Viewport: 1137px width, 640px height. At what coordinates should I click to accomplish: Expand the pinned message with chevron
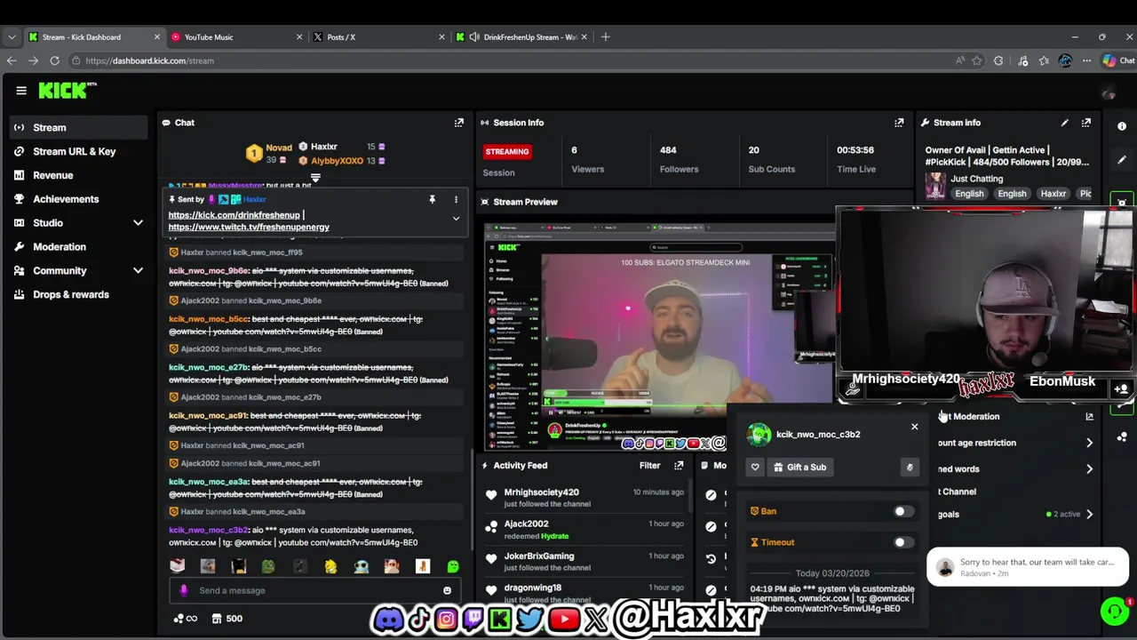click(456, 219)
